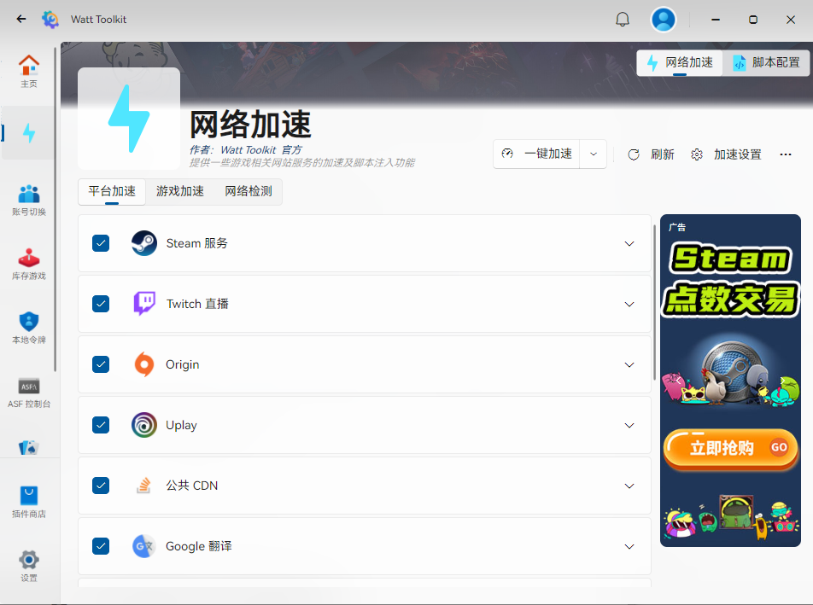Select the 网络加速 top tab
Image resolution: width=813 pixels, height=605 pixels.
pyautogui.click(x=680, y=62)
